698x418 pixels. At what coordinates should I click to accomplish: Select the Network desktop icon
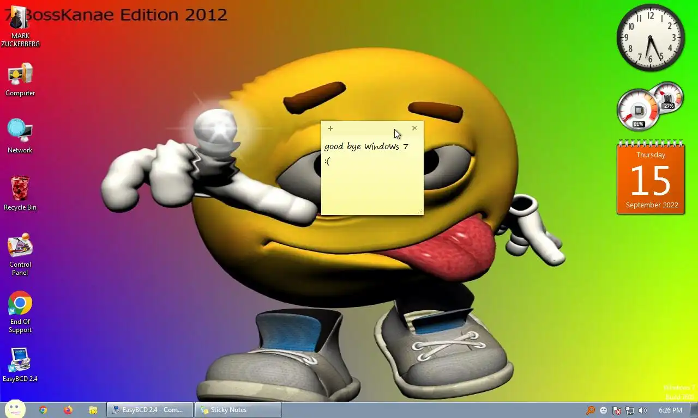[x=20, y=136]
